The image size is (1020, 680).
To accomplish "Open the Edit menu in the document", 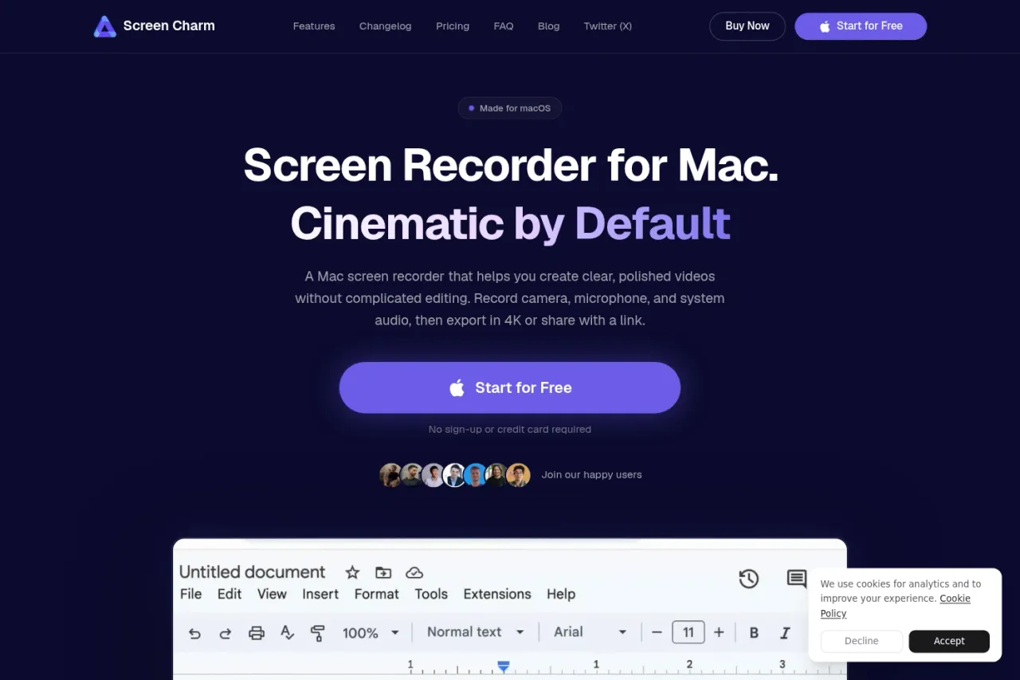I will pyautogui.click(x=229, y=594).
